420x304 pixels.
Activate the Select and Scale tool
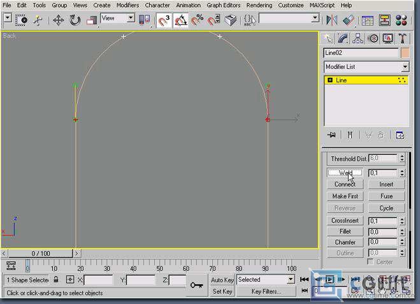tap(92, 20)
